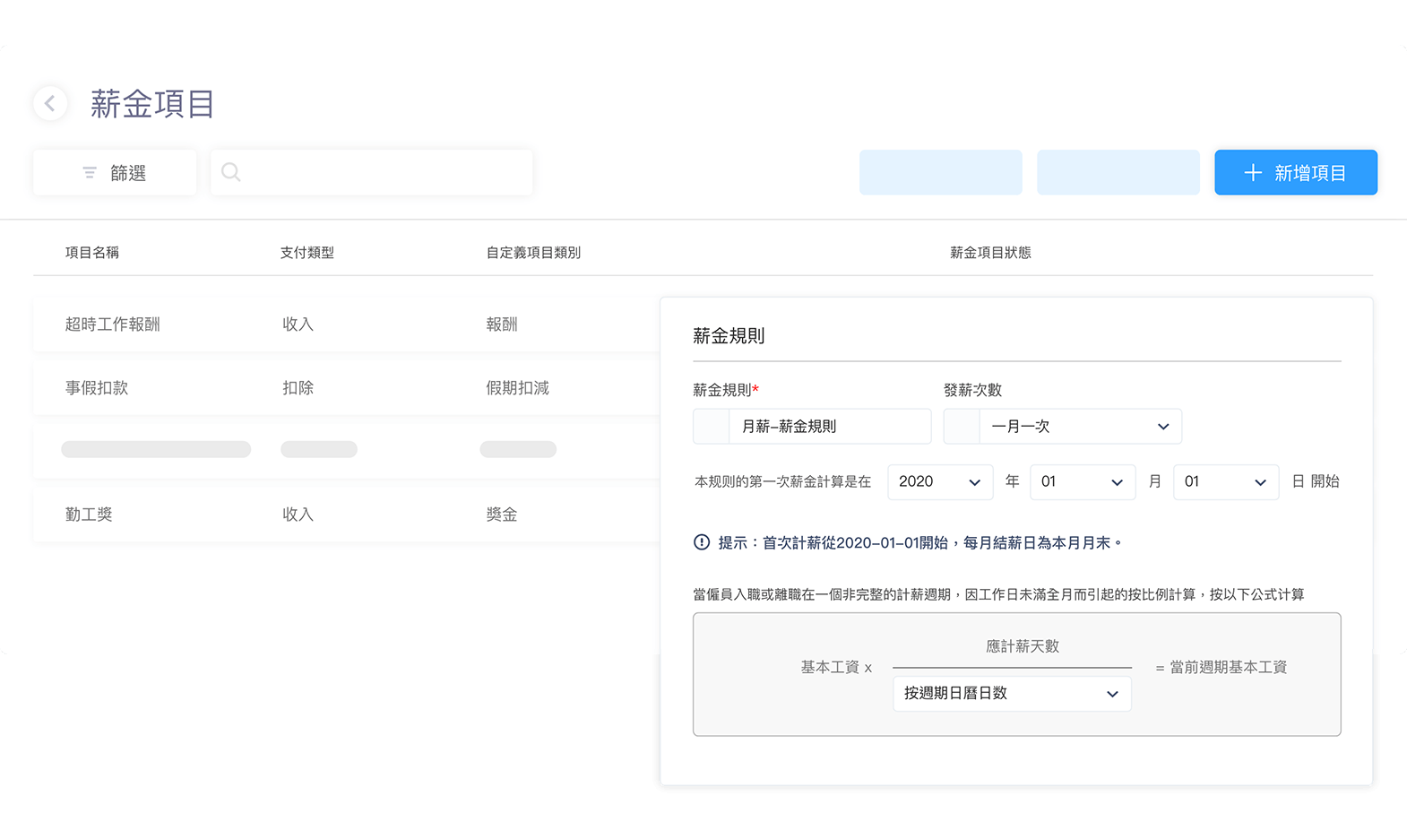
Task: Click the 收入 cell in the 勤工獎 row
Action: pyautogui.click(x=298, y=515)
